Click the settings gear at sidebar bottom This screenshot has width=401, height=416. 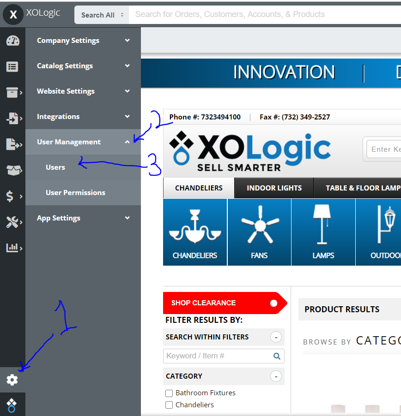[x=12, y=380]
